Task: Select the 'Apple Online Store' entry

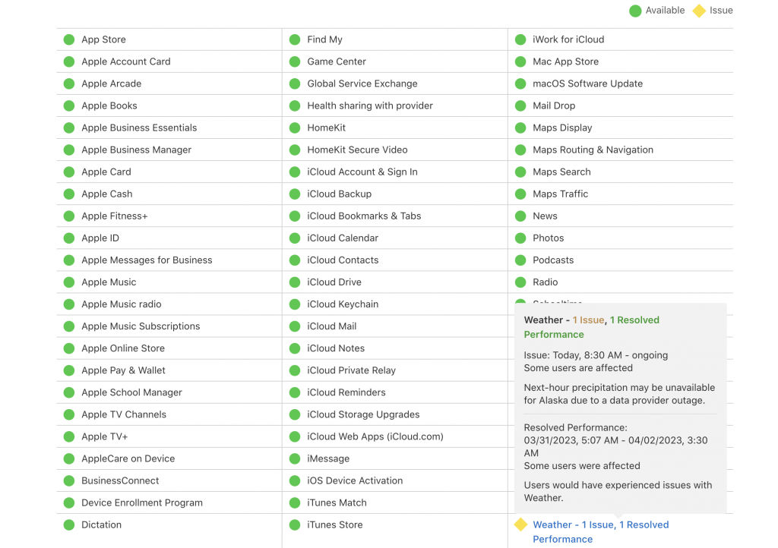Action: click(x=123, y=348)
